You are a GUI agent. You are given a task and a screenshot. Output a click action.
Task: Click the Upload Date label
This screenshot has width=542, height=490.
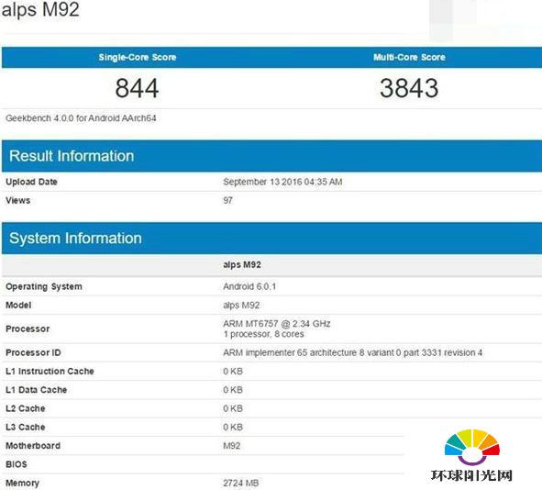point(31,182)
